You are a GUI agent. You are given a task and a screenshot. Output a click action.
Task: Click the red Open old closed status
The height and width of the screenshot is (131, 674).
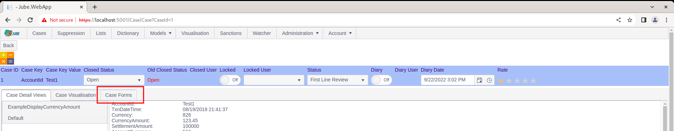tap(153, 80)
